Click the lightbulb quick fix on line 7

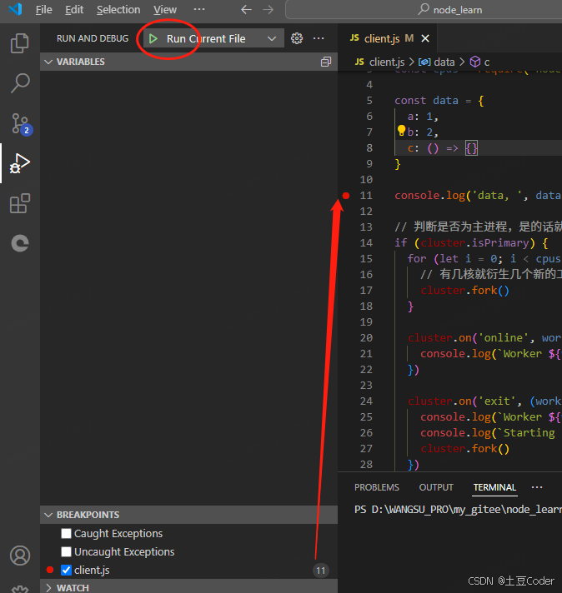tap(401, 131)
